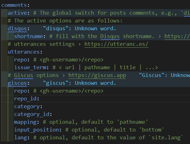Click the 'mapping:' key

[27, 122]
